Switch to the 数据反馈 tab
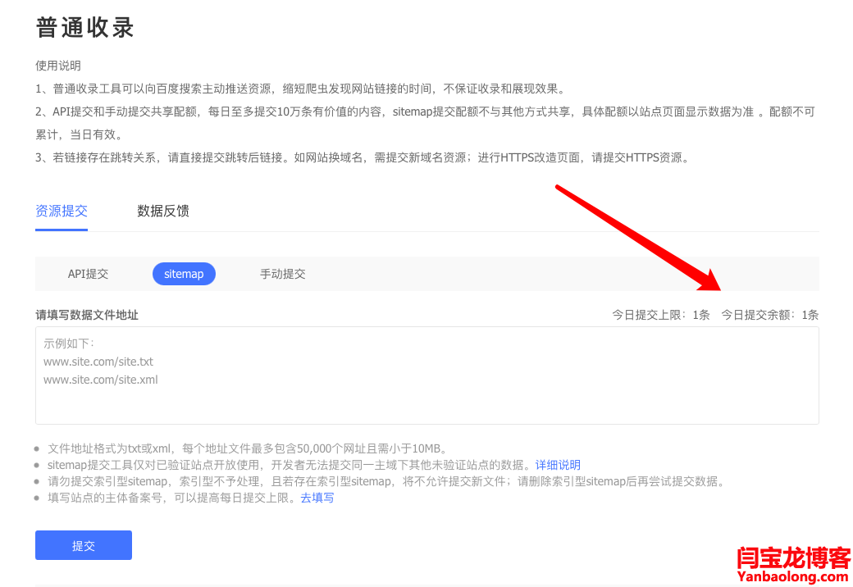The width and height of the screenshot is (853, 587). [x=163, y=211]
